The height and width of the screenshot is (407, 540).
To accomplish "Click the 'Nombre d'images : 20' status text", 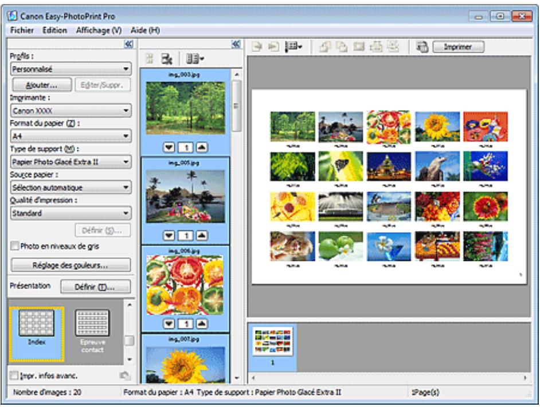I will point(47,392).
